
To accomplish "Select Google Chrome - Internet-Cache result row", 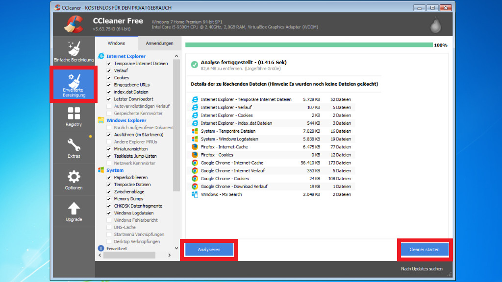I will [x=232, y=163].
